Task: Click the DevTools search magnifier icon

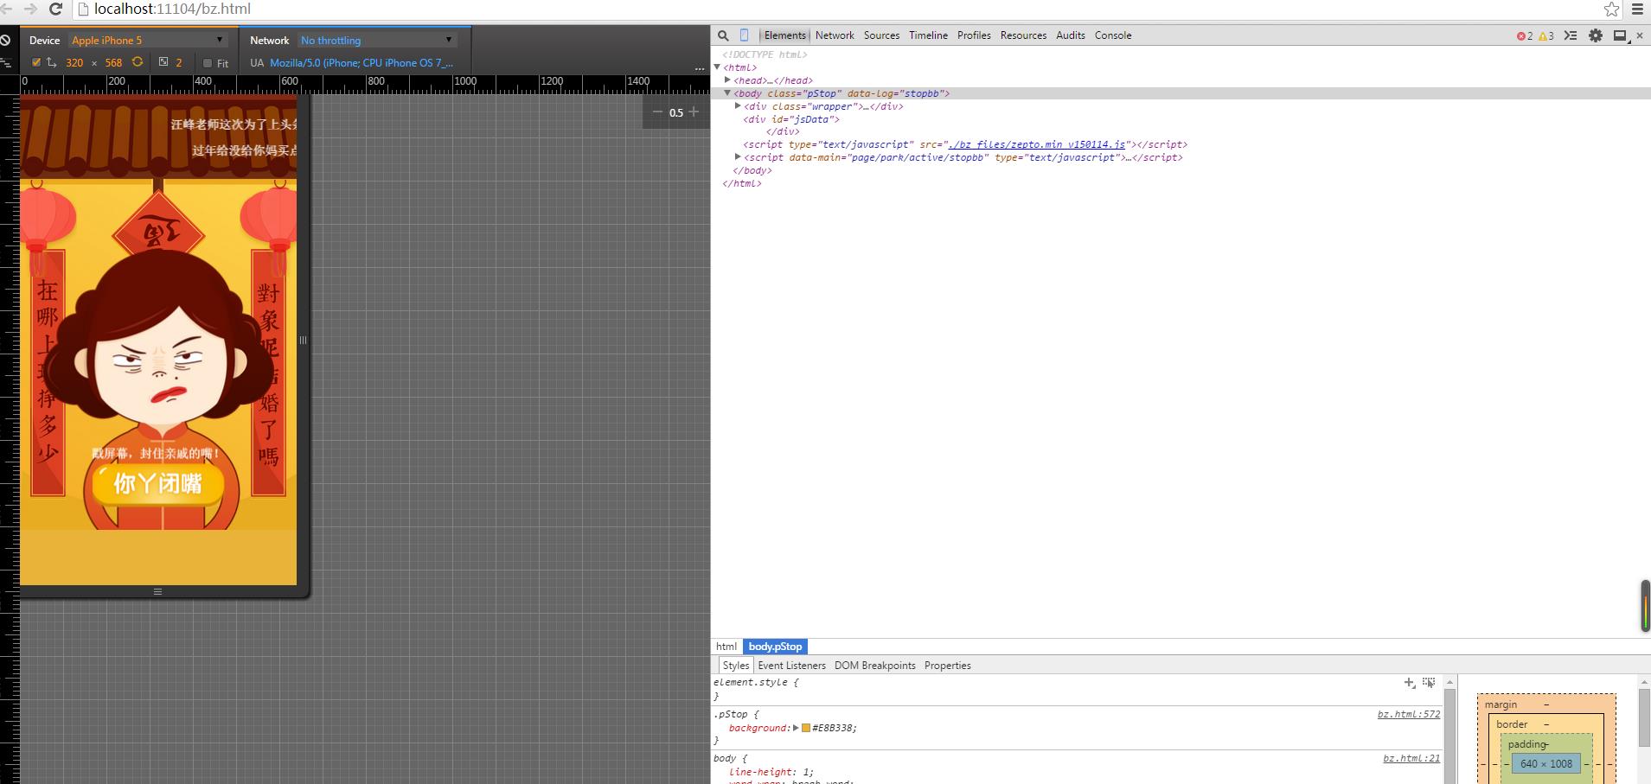Action: (723, 35)
